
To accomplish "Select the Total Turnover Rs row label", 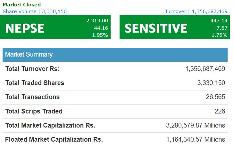I will point(32,69).
